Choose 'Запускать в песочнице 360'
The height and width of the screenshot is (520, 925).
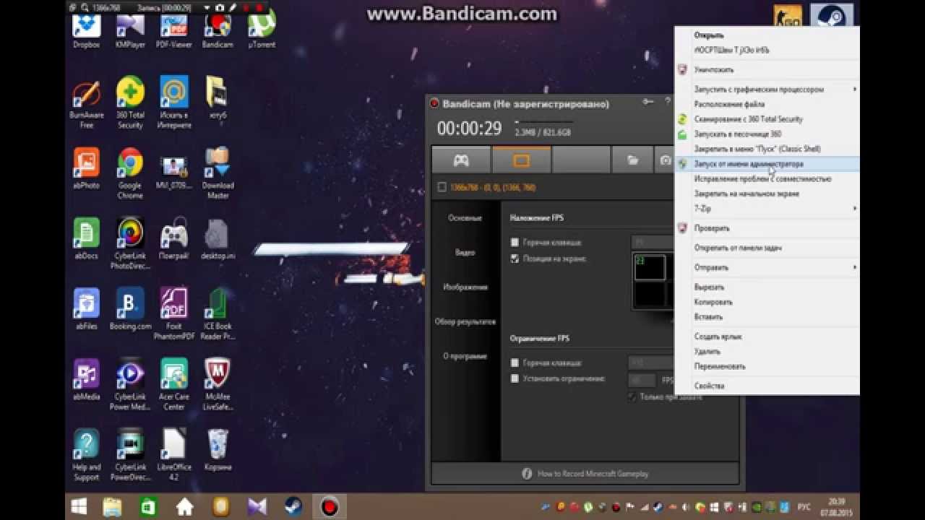pos(767,134)
